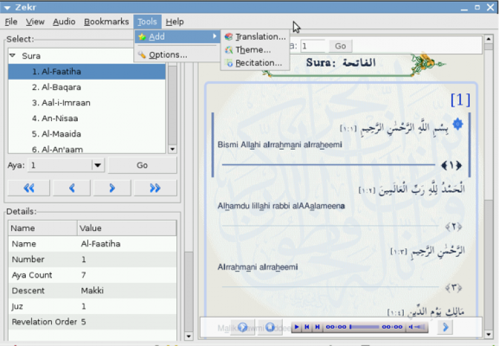The height and width of the screenshot is (346, 499).
Task: Select sura 3. Aal-i-Imraan
Action: pyautogui.click(x=87, y=103)
